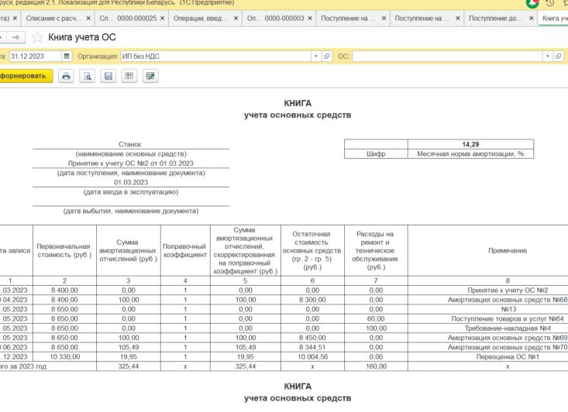Click the table grid toolbar icon

(129, 76)
